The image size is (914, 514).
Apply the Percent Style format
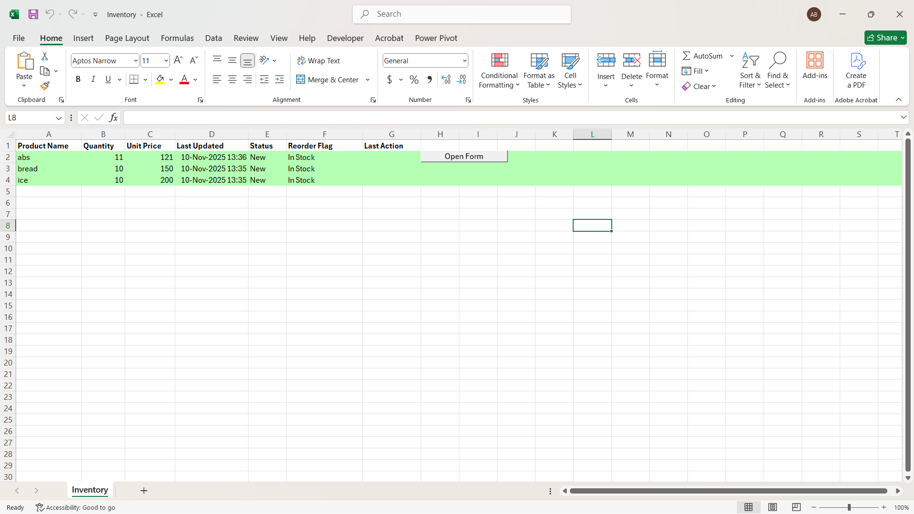tap(414, 80)
